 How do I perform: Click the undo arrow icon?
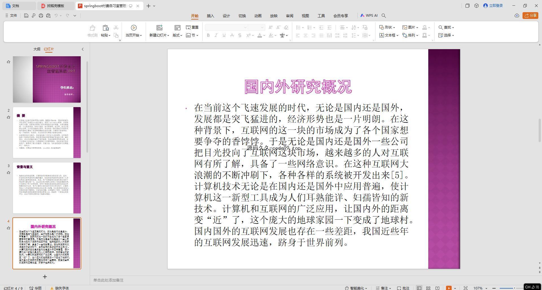(56, 16)
